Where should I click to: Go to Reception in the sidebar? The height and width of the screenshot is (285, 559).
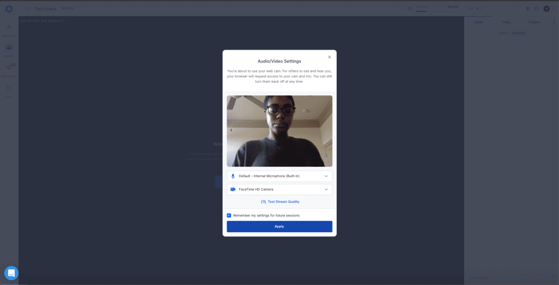9,30
